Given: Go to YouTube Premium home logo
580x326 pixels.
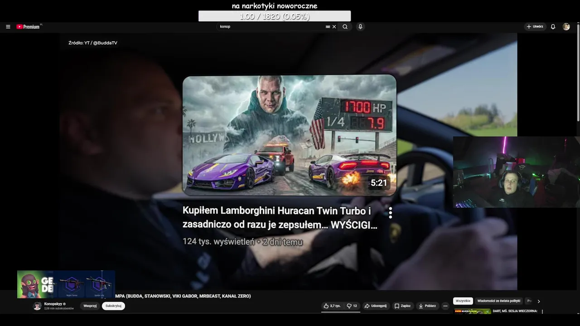Looking at the screenshot, I should coord(29,27).
